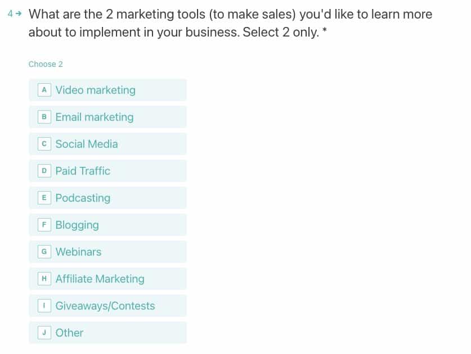Image resolution: width=471 pixels, height=354 pixels.
Task: Click the marketing tools question heading
Action: pyautogui.click(x=230, y=23)
